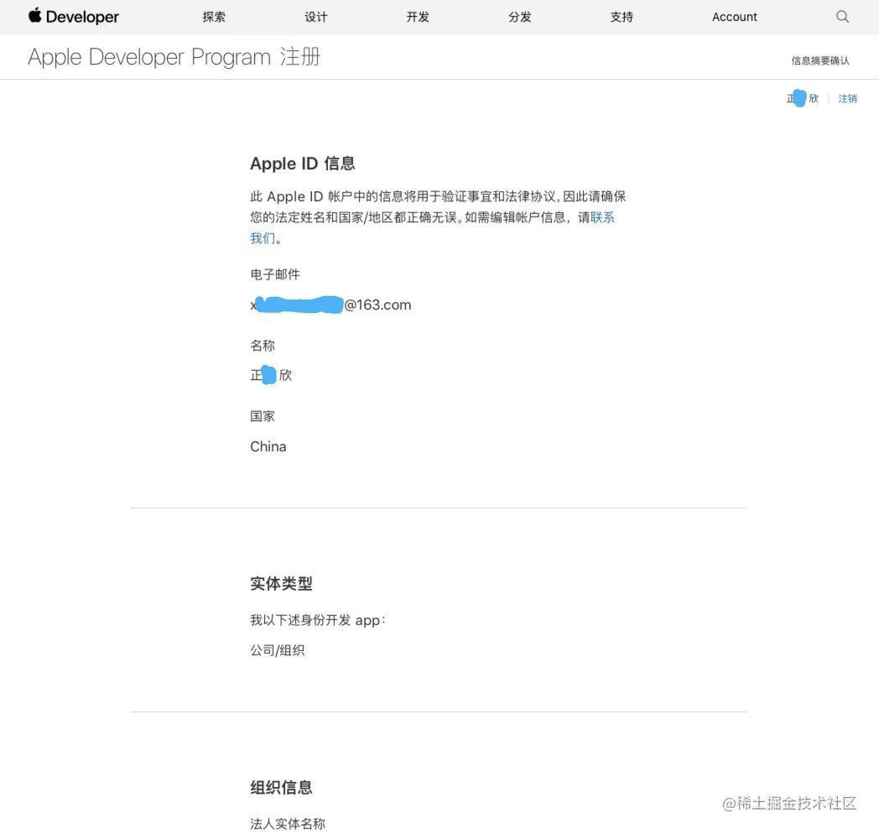Click the 实体类型 heading
879x834 pixels.
[282, 583]
